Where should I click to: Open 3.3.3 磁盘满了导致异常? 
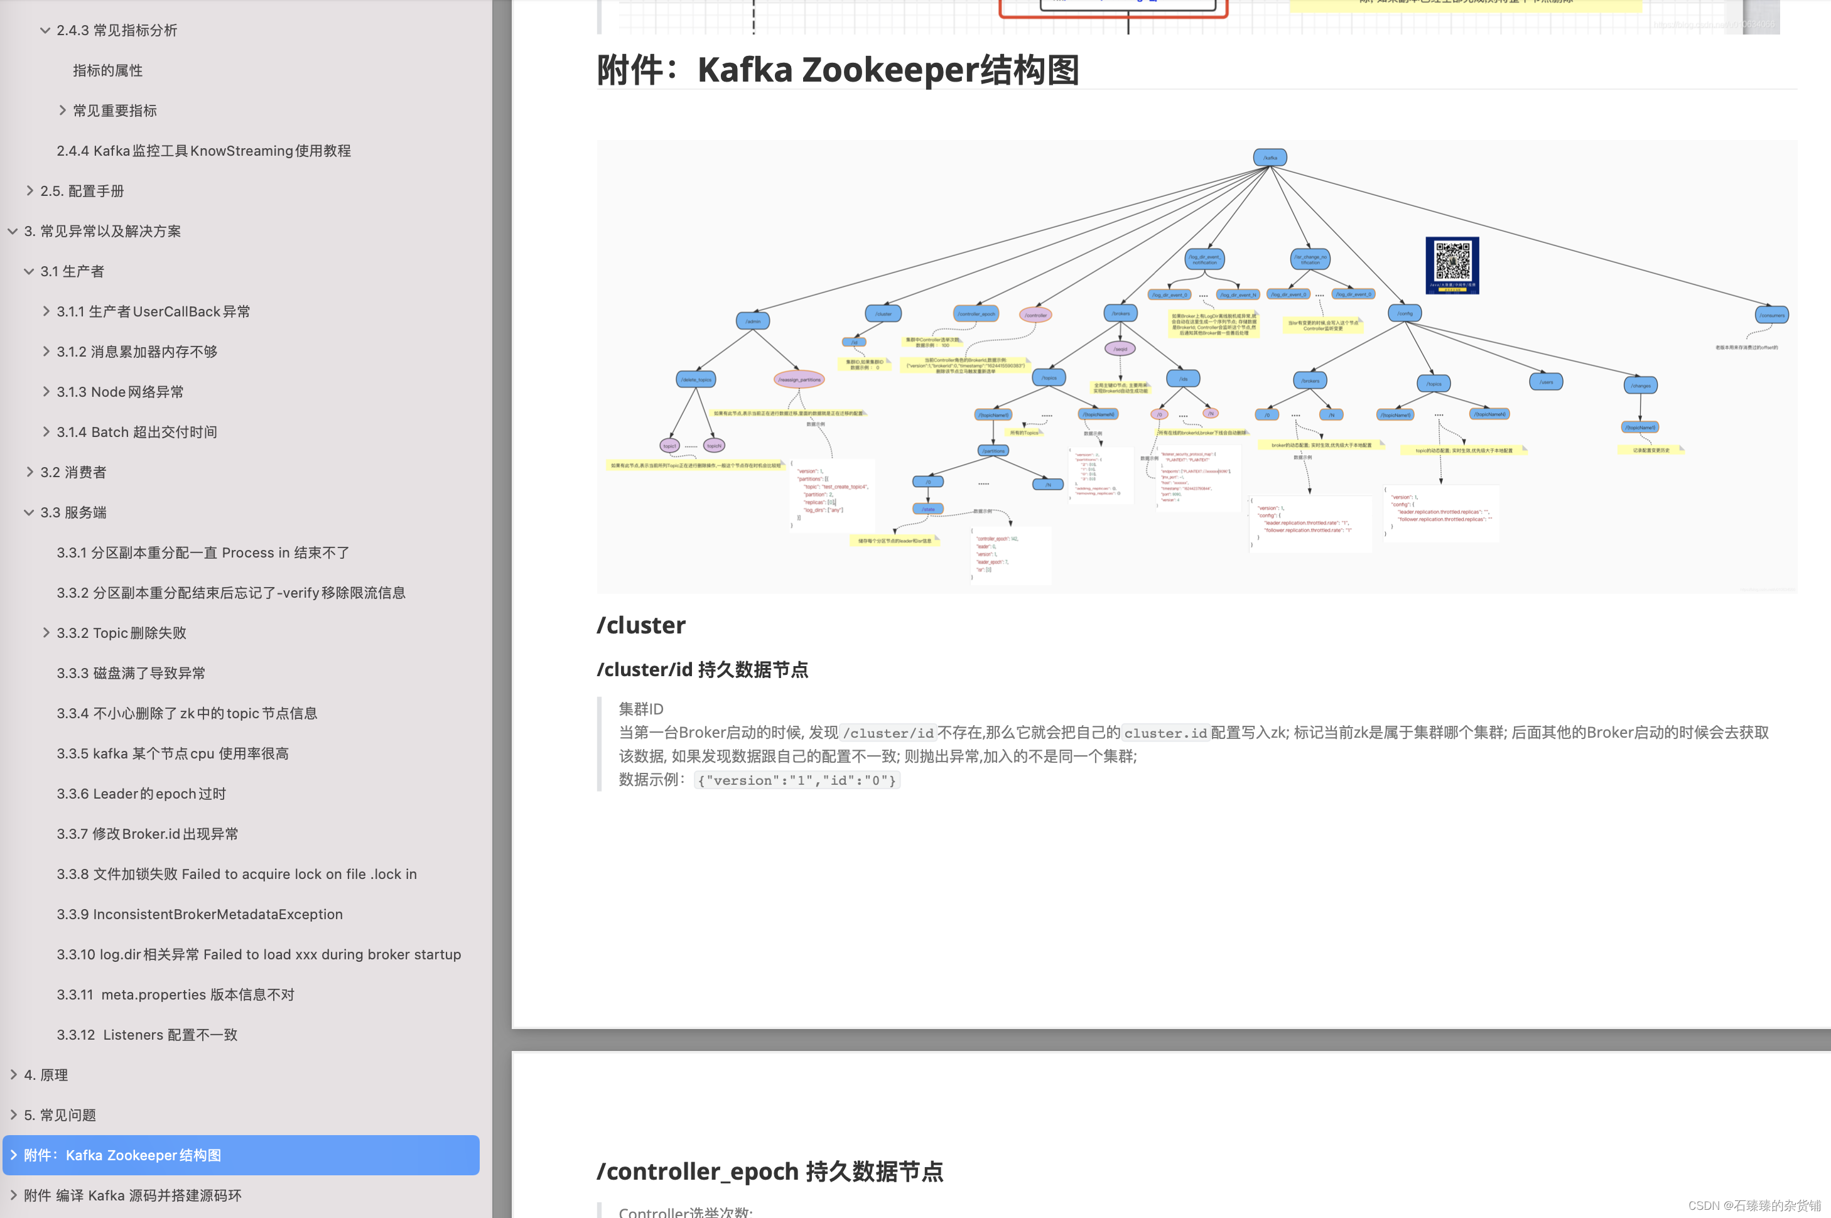click(x=131, y=672)
